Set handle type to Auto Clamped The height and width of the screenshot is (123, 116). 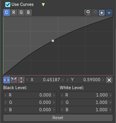point(21,80)
